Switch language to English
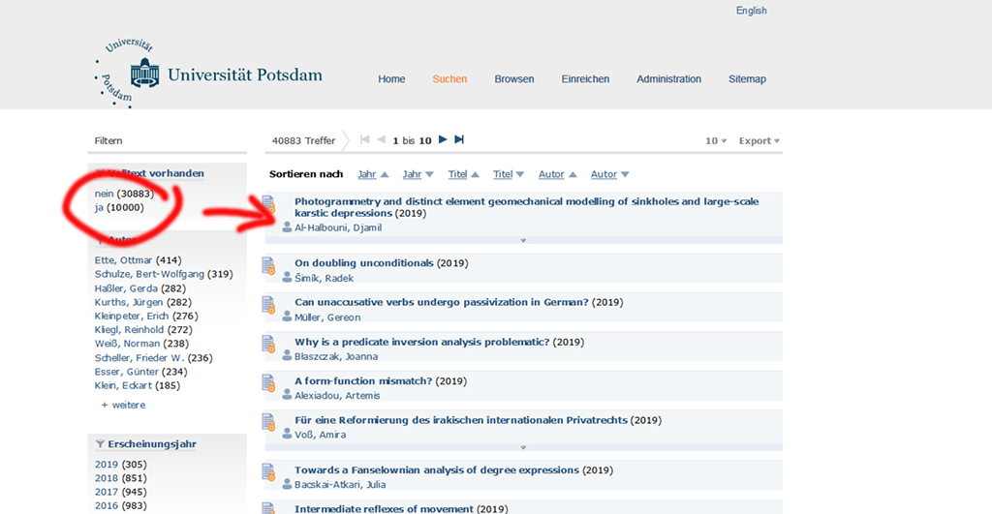The image size is (992, 514). [751, 11]
